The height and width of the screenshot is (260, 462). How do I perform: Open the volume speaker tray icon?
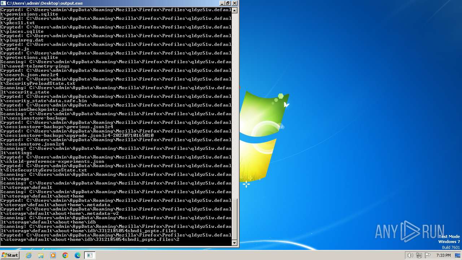click(410, 255)
